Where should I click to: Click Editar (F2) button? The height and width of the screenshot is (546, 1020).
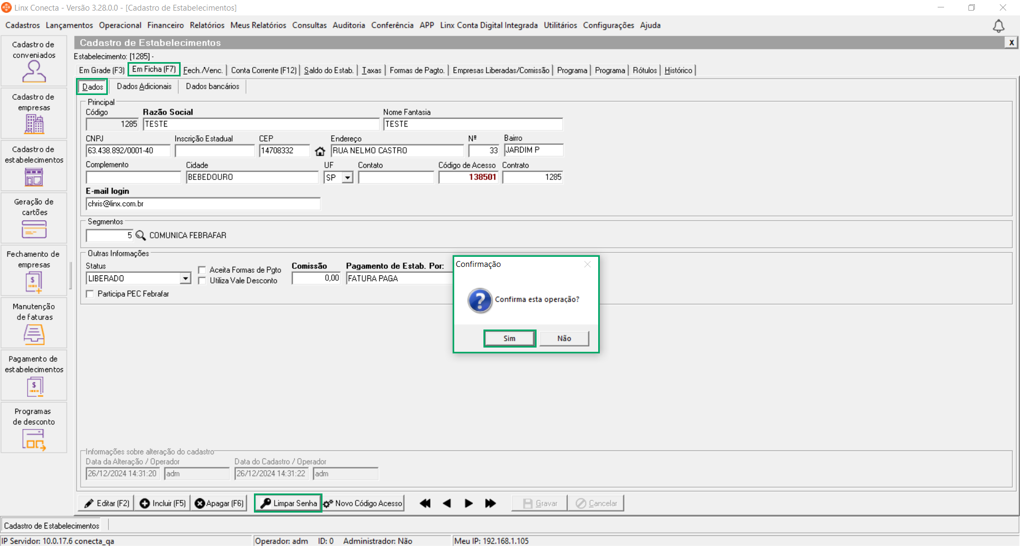click(x=106, y=503)
